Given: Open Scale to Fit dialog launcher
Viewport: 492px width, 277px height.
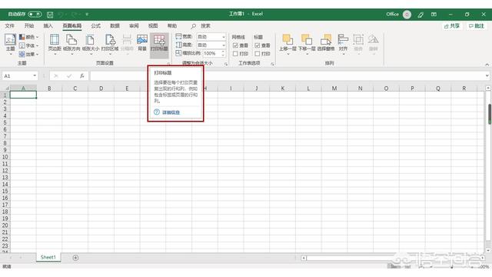Looking at the screenshot, I should (225, 64).
